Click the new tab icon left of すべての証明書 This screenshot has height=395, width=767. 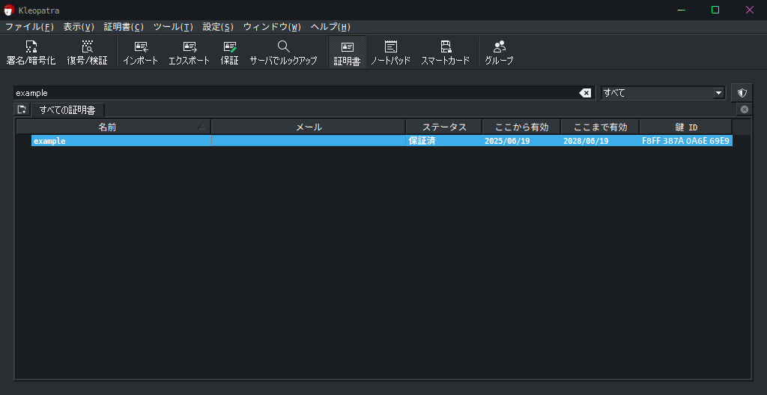(22, 109)
